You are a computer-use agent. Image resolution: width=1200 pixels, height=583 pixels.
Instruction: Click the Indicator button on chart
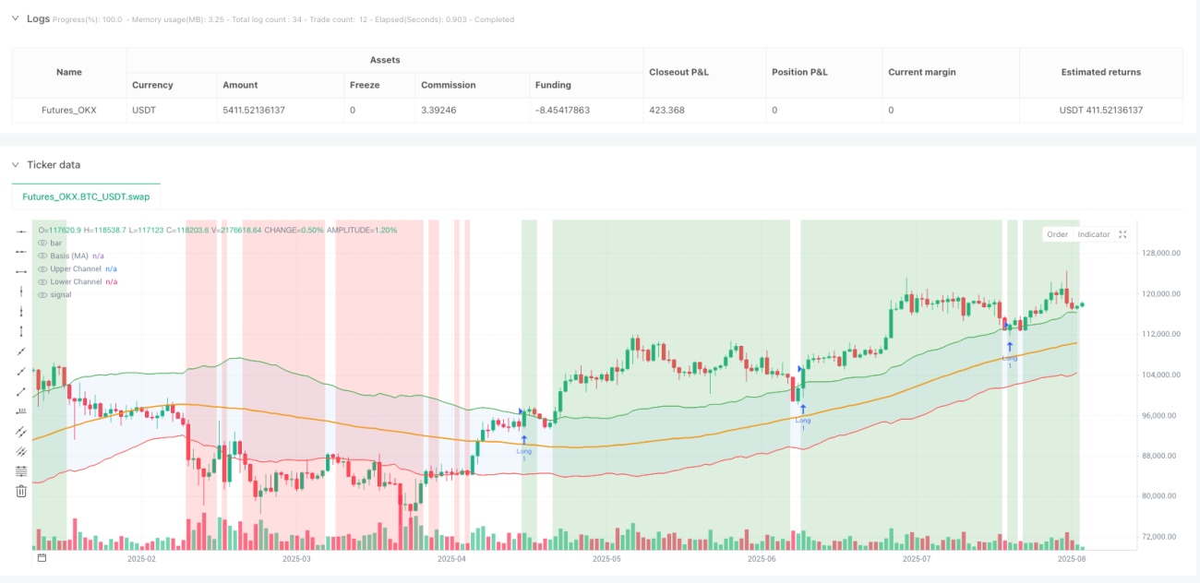click(1094, 234)
